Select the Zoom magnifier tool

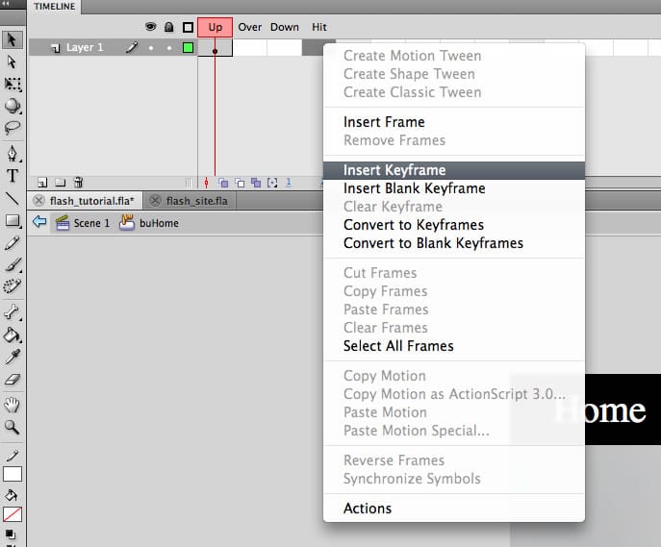13,427
